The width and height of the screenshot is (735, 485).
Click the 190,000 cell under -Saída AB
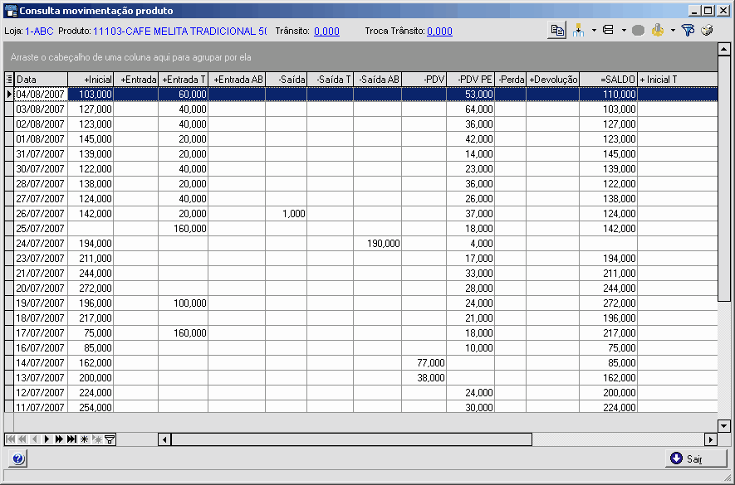coord(377,244)
